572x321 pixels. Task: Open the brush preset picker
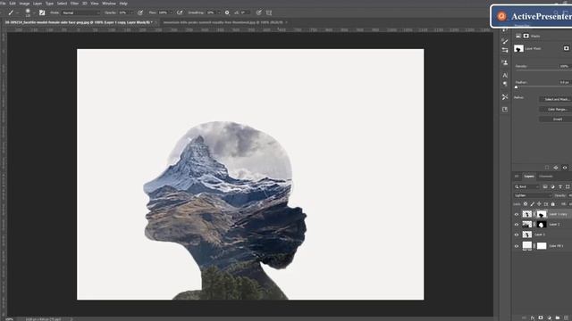[x=28, y=12]
